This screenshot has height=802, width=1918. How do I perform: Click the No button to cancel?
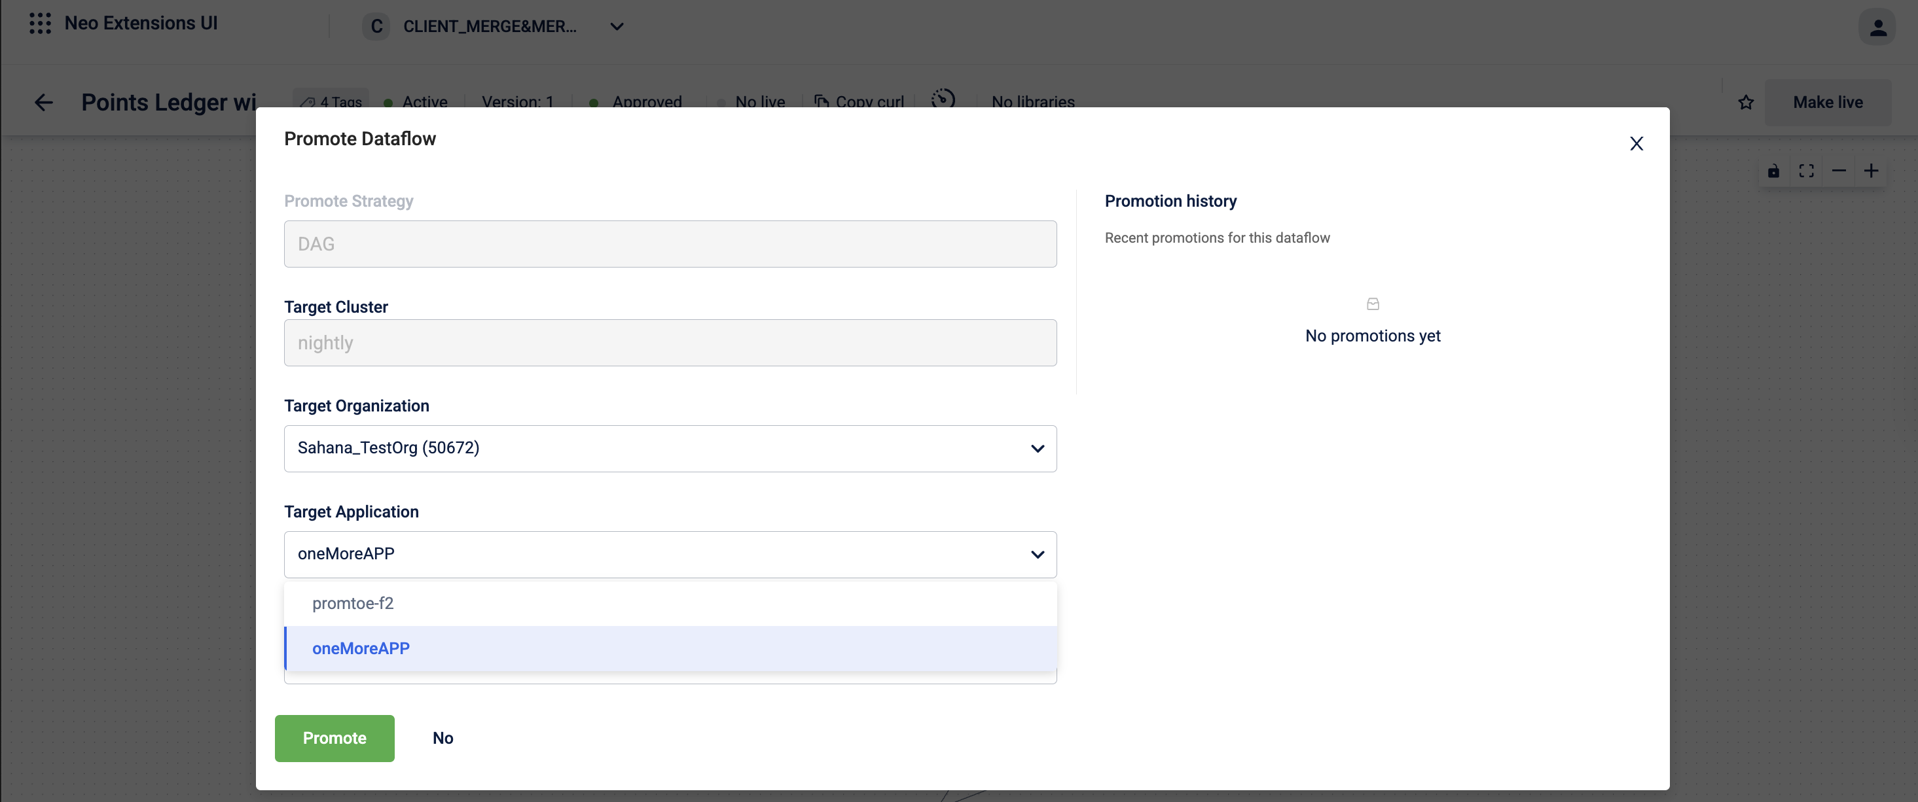[x=443, y=738]
